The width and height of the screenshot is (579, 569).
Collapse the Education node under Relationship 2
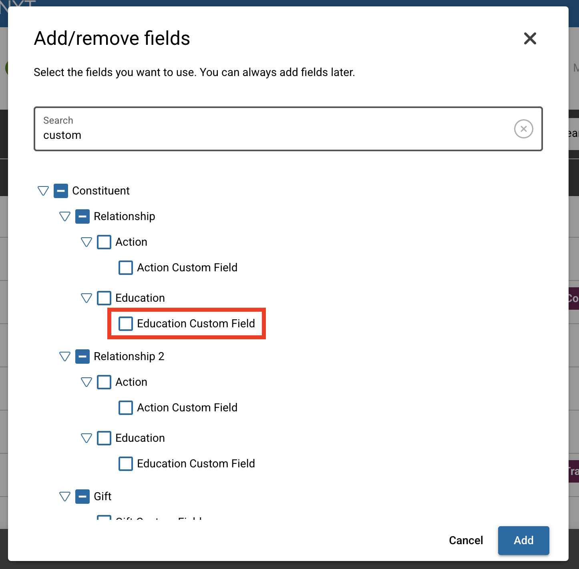point(86,438)
